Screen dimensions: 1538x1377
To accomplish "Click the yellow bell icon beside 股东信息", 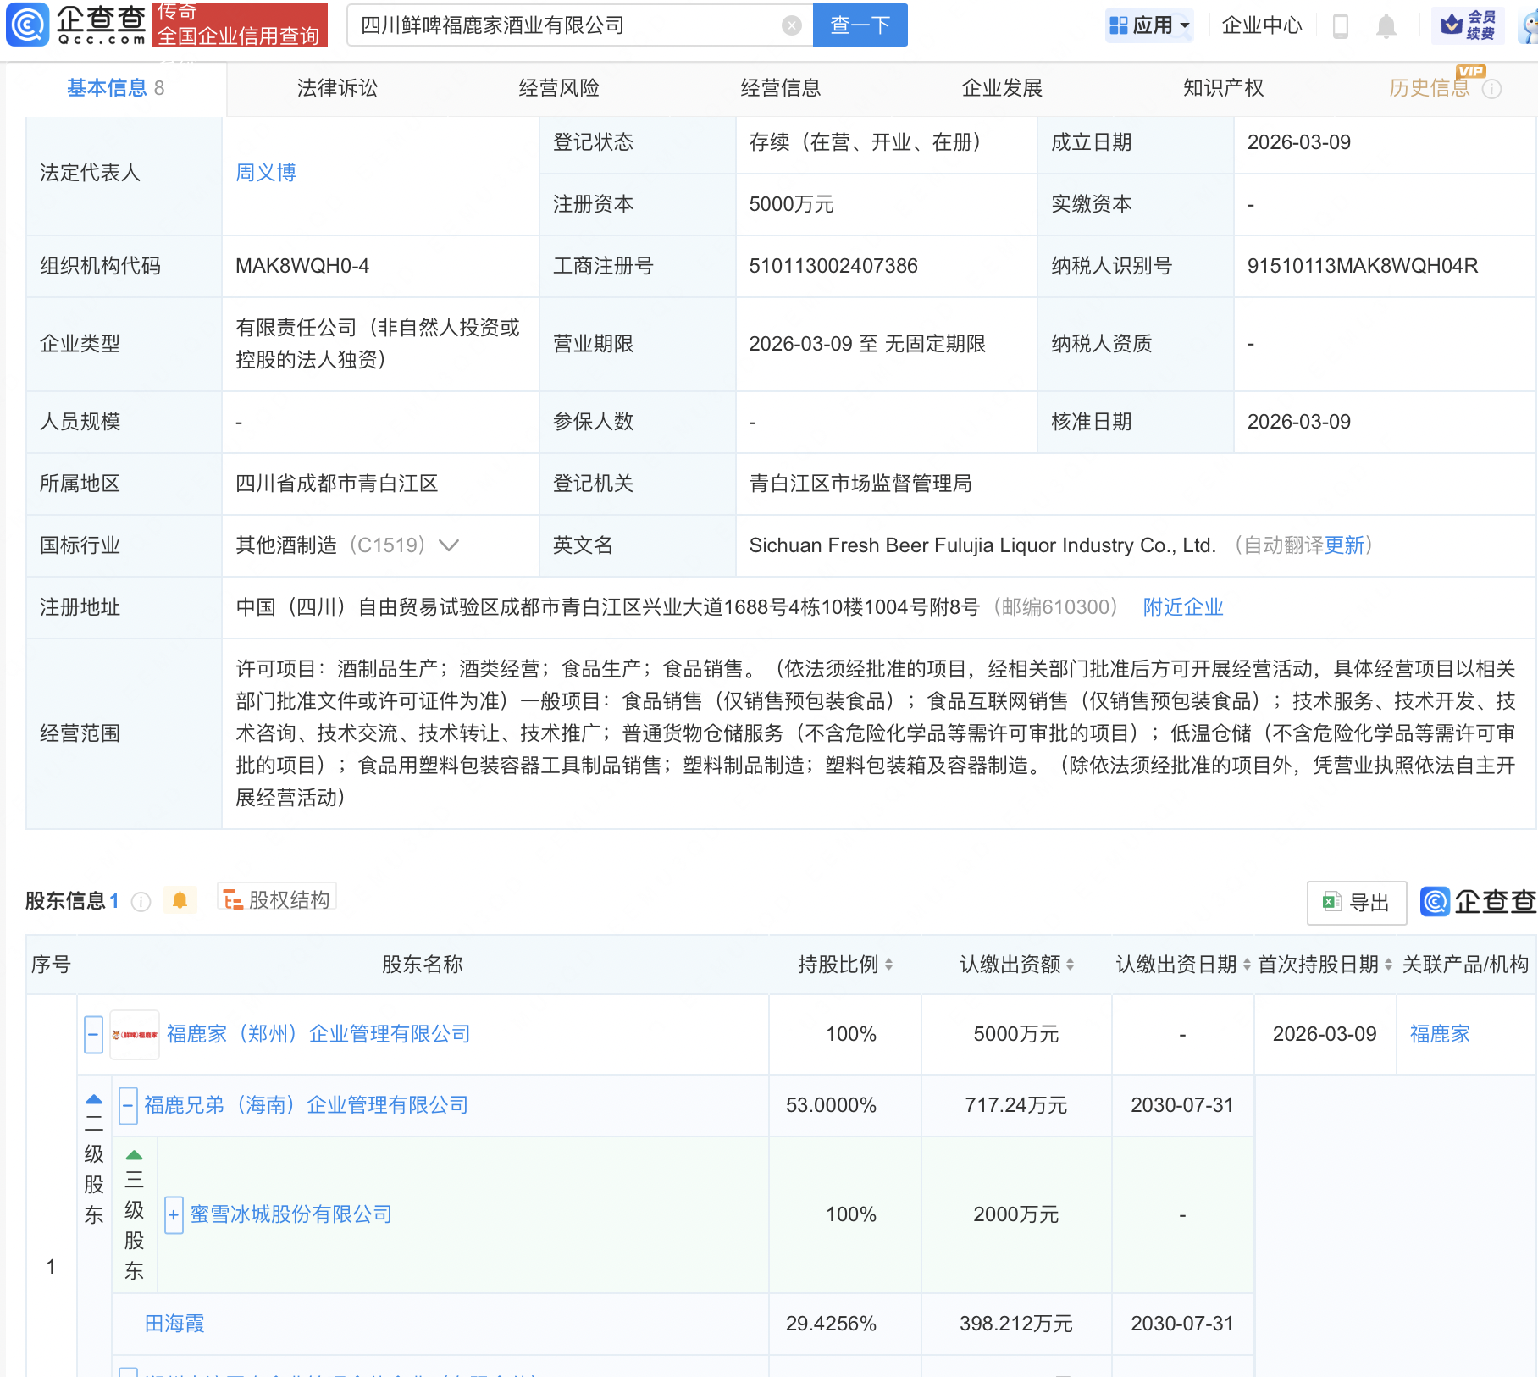I will (180, 900).
